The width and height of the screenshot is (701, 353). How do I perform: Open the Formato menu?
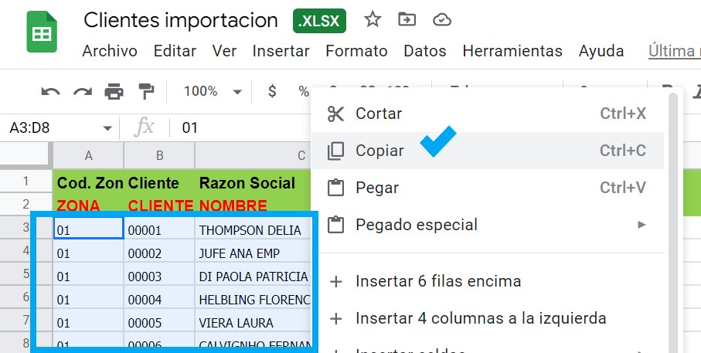tap(356, 51)
